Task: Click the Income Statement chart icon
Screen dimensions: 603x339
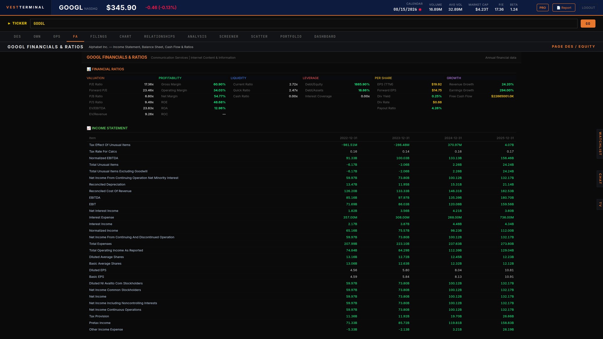Action: click(89, 128)
